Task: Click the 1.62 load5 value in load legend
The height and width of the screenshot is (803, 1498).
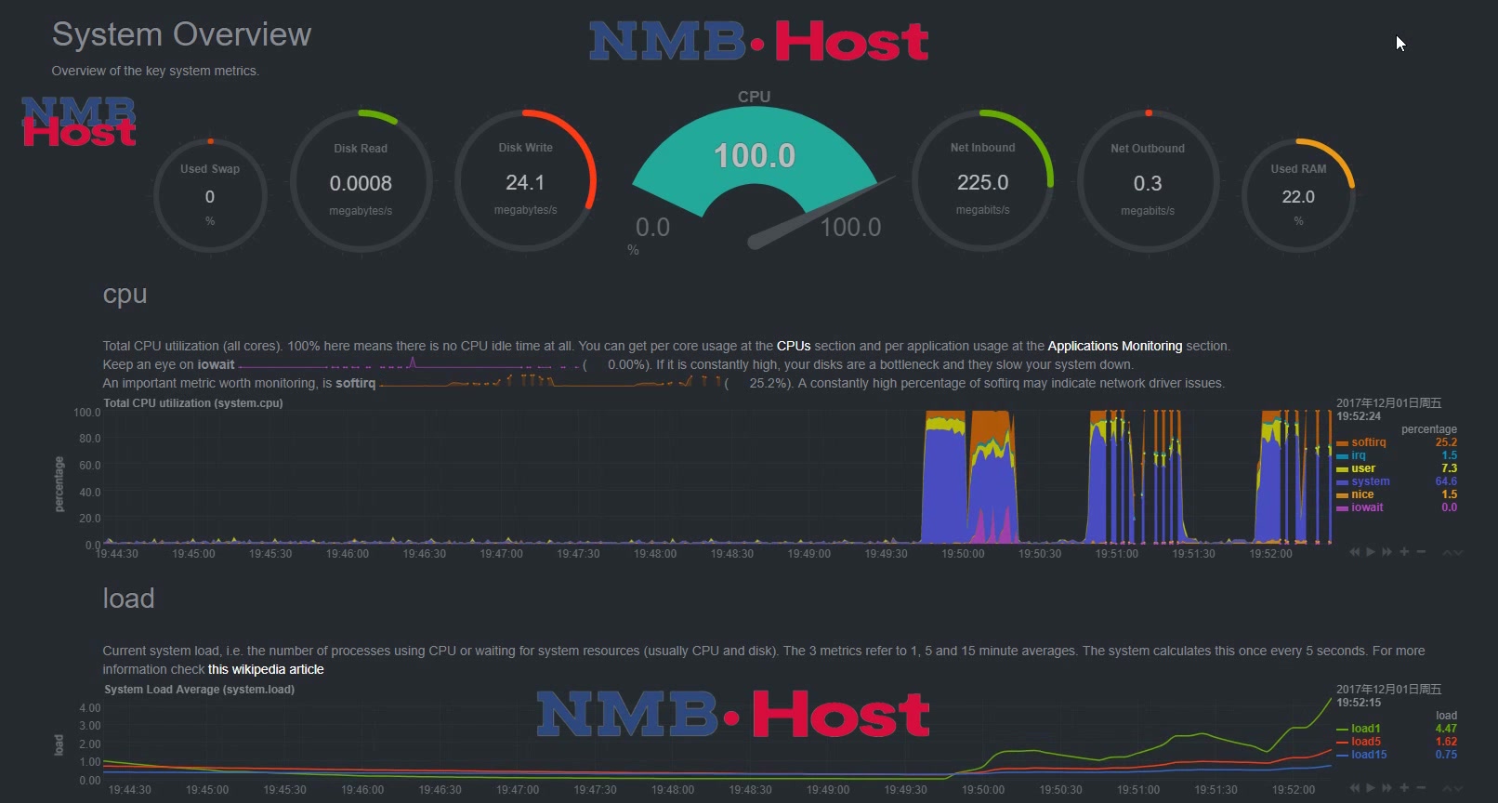Action: coord(1446,742)
